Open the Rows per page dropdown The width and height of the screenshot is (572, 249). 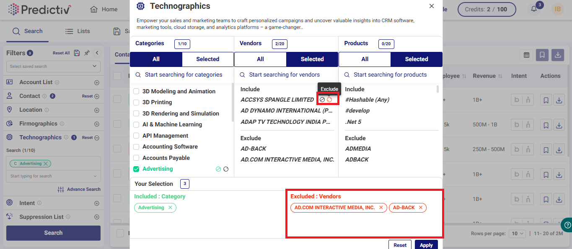517,234
